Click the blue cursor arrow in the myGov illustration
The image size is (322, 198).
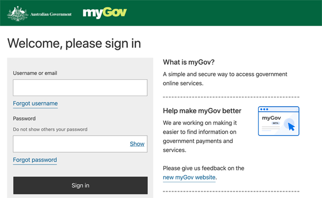[291, 127]
